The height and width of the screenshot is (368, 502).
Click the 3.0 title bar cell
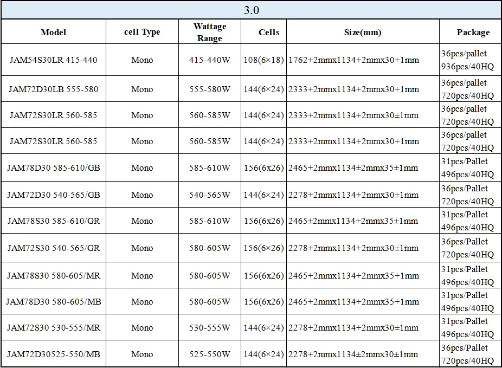[x=251, y=10]
